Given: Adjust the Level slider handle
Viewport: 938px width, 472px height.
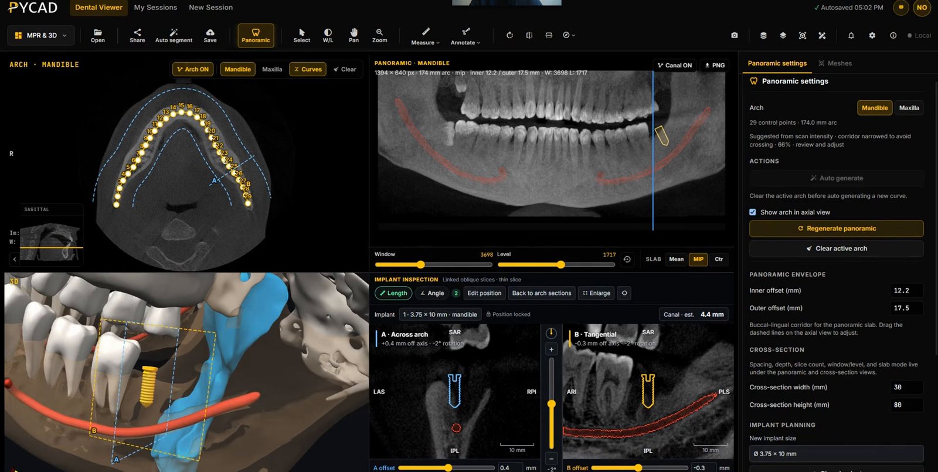Looking at the screenshot, I should [561, 264].
